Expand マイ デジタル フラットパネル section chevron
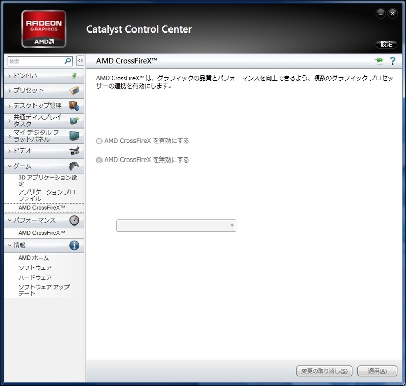 click(9, 136)
